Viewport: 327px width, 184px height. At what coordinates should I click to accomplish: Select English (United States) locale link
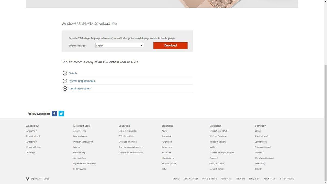40,179
